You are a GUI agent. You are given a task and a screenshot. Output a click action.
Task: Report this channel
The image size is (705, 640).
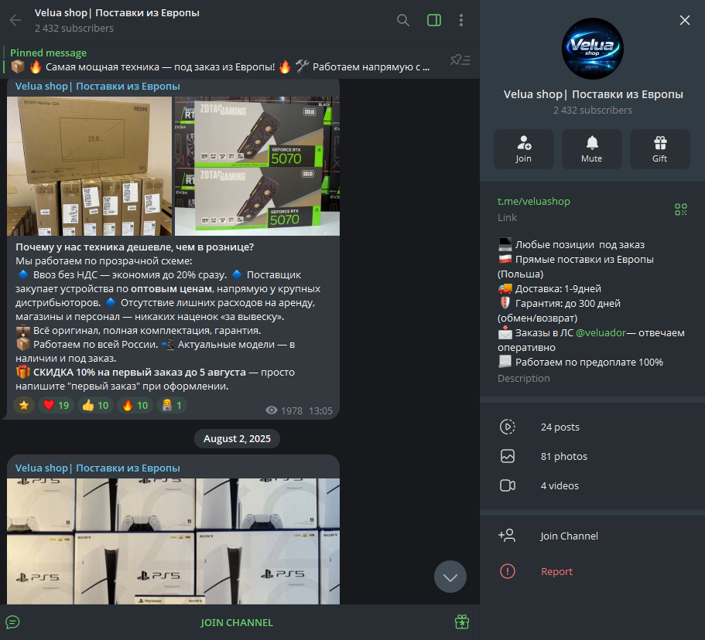pos(556,571)
